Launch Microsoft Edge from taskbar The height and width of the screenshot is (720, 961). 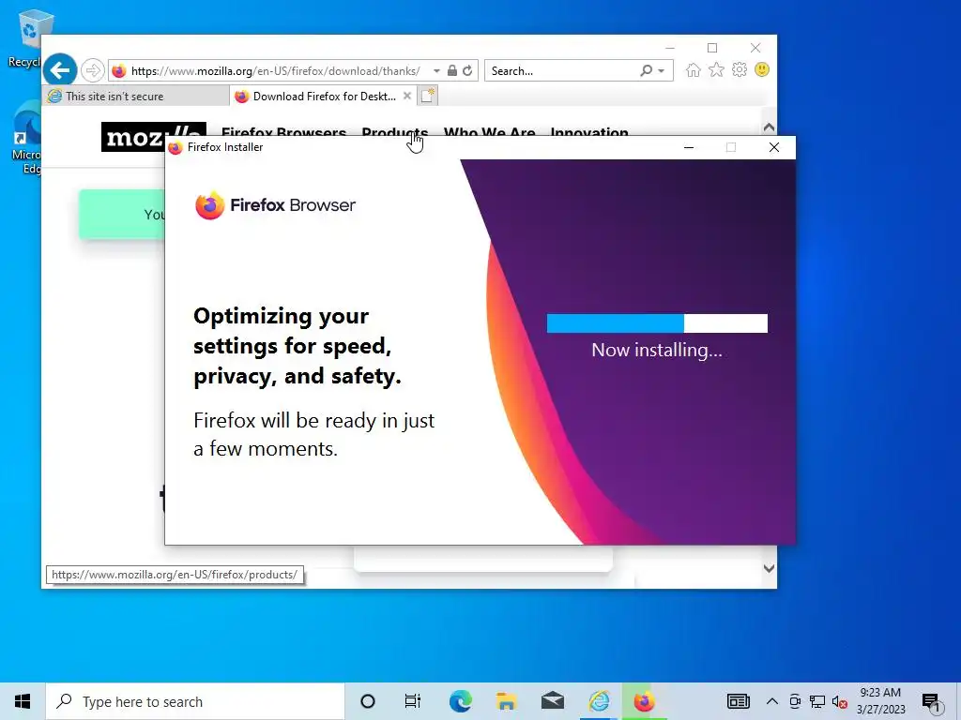460,701
